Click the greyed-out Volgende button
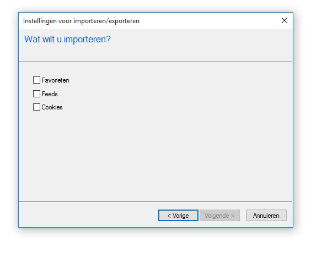Screen dimensions: 317x253 219,216
